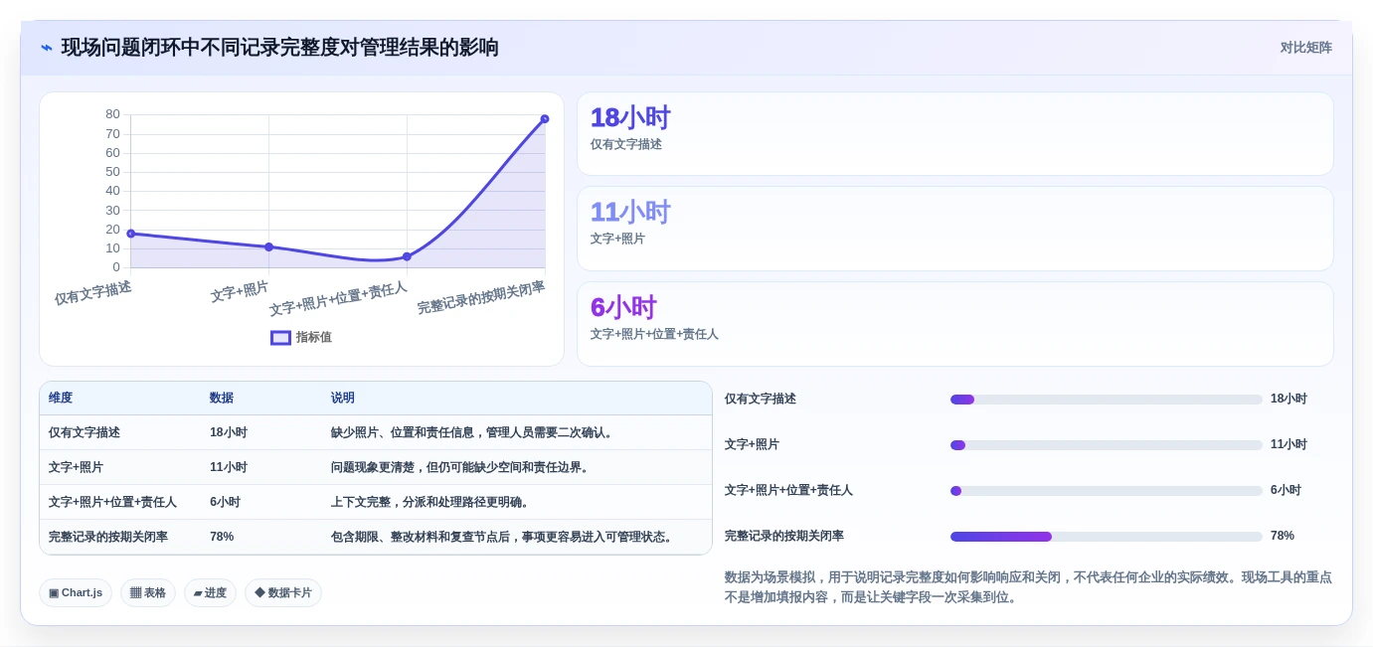Click the 维度 column header
The image size is (1373, 647).
(x=61, y=399)
